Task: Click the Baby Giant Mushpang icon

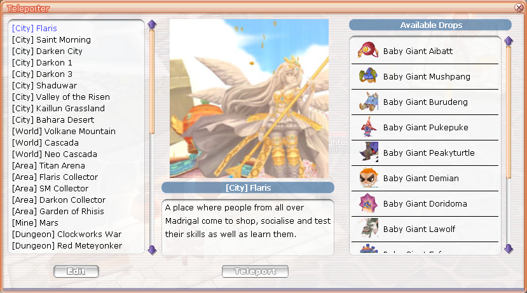Action: (x=368, y=76)
